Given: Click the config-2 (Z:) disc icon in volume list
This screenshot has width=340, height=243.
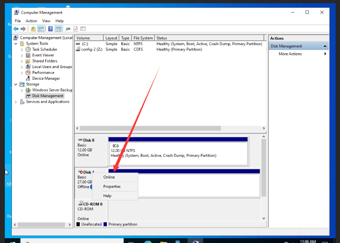Looking at the screenshot, I should 78,50.
